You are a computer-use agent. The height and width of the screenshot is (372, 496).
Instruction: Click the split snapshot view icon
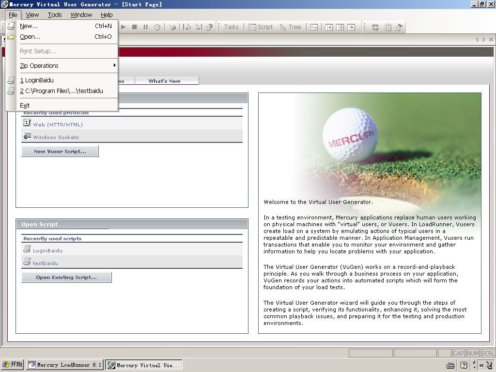340,27
